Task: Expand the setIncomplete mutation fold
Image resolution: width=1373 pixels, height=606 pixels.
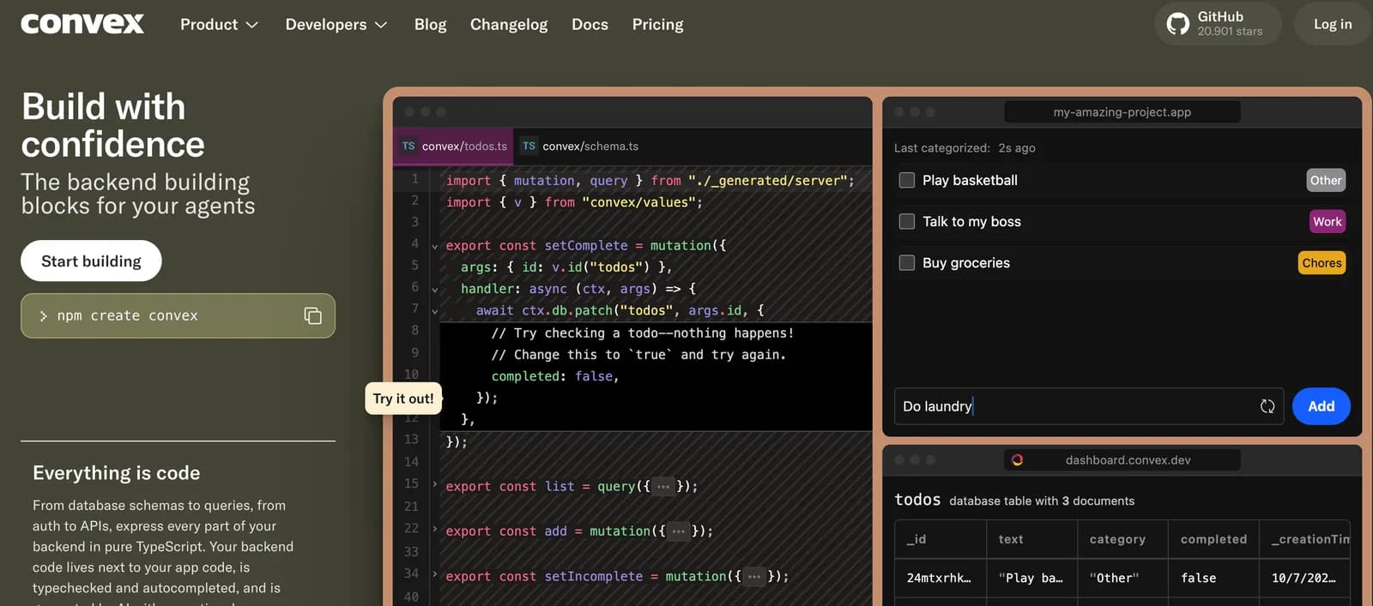Action: point(434,574)
